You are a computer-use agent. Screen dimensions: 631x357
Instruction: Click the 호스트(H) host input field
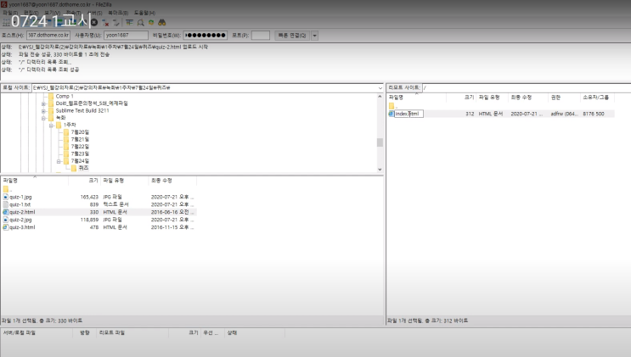(48, 36)
